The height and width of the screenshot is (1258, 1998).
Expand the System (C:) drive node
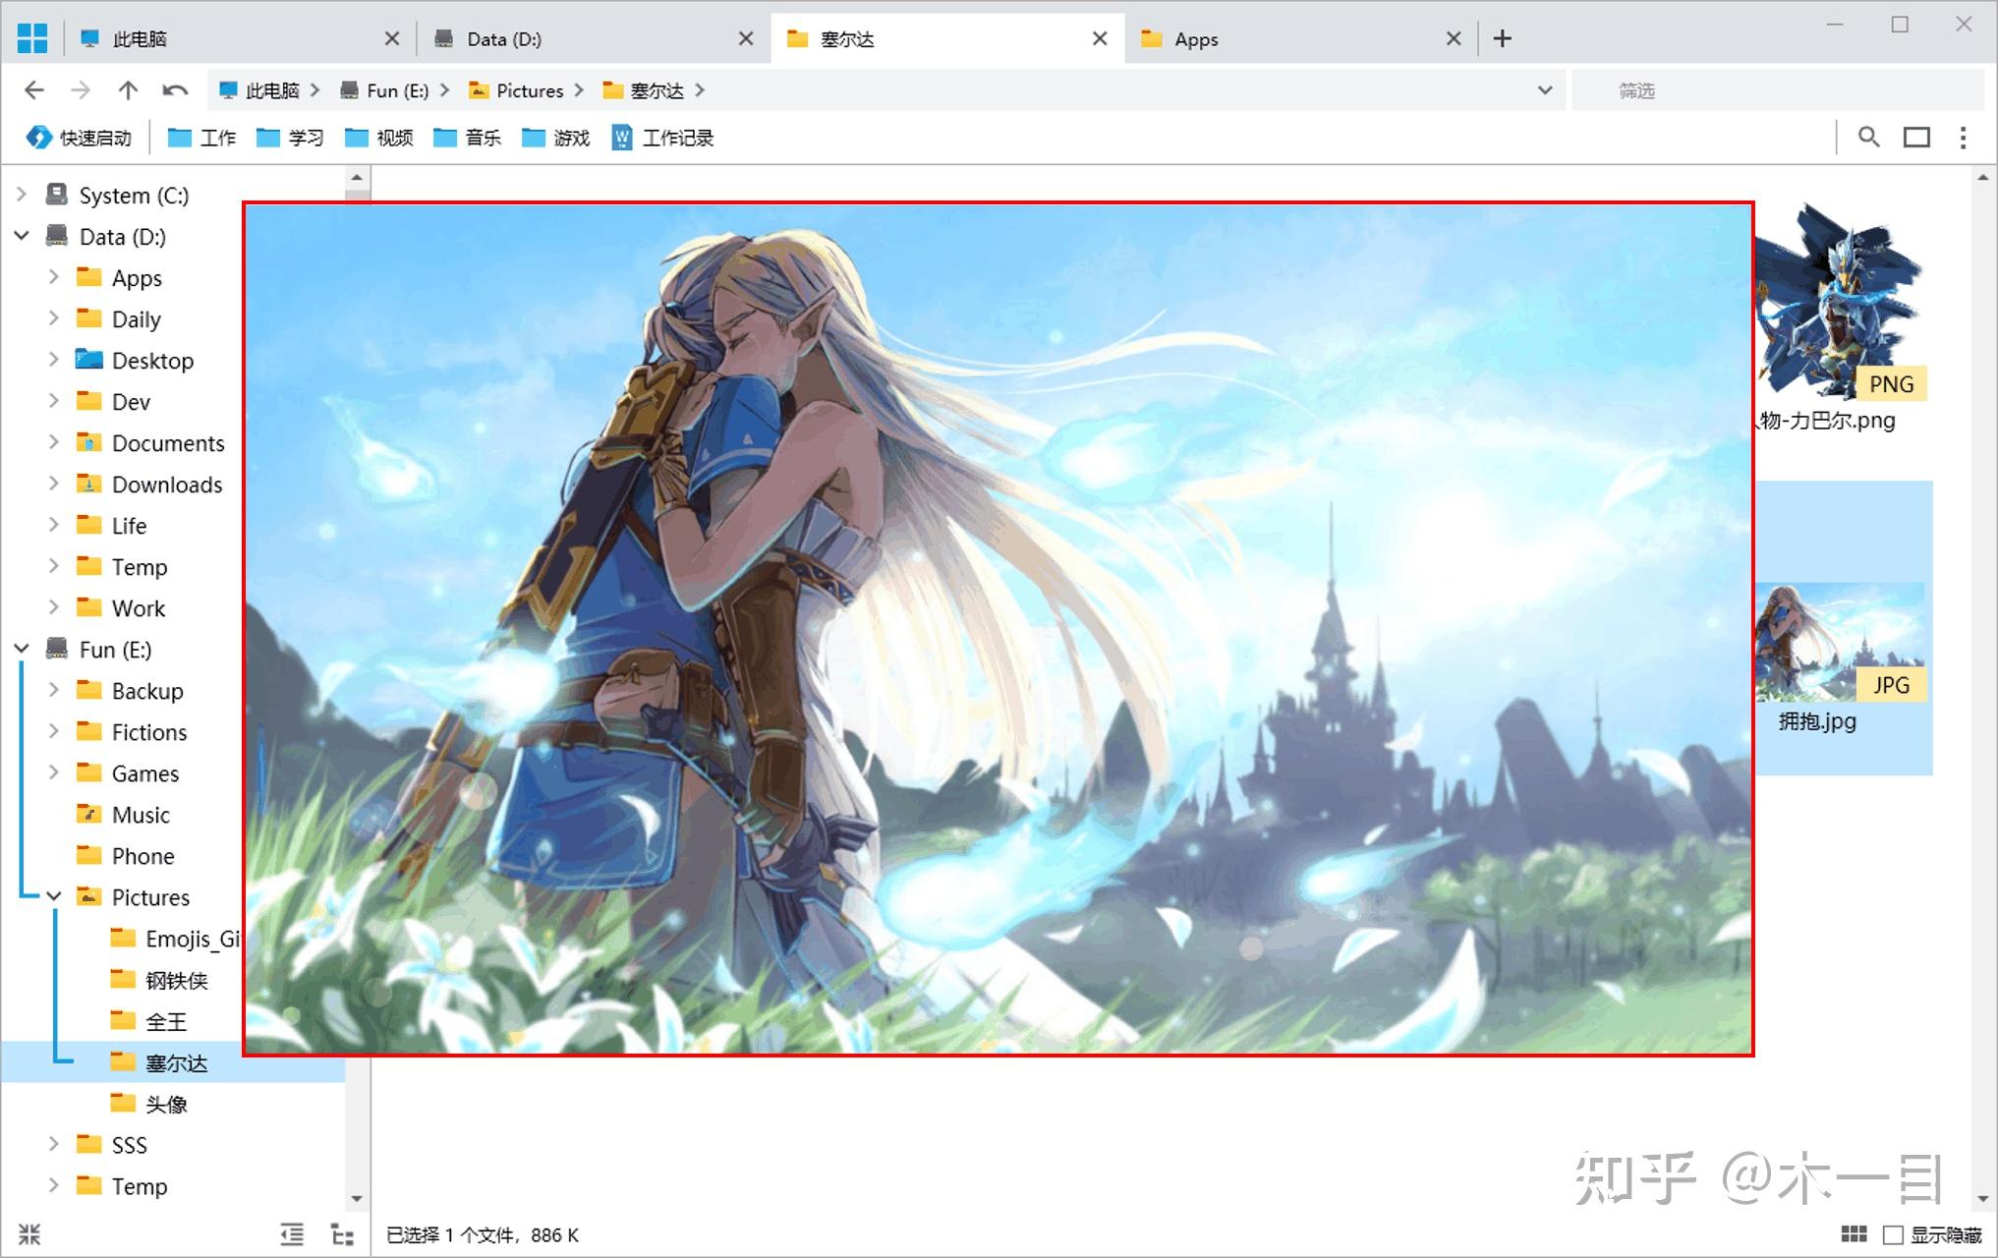pyautogui.click(x=22, y=195)
